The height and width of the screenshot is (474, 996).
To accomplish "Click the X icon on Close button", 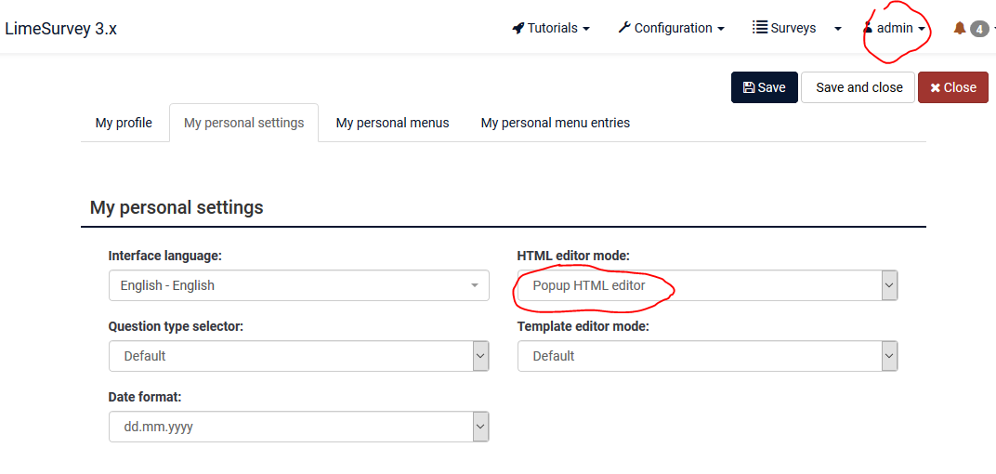I will (x=935, y=87).
